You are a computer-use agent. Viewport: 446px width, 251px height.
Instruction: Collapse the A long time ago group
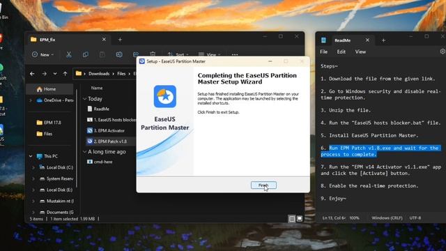click(x=84, y=152)
